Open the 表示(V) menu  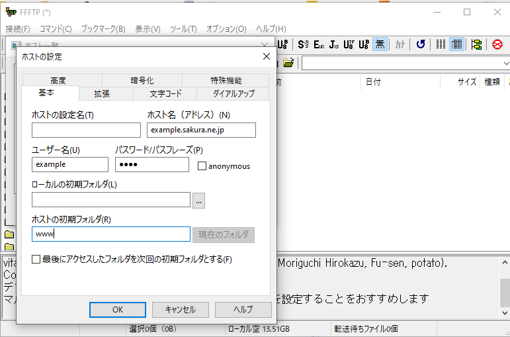coord(148,29)
